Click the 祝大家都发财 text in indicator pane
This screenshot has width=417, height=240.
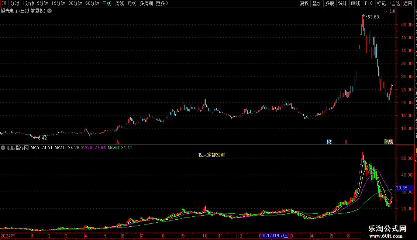tap(212, 155)
